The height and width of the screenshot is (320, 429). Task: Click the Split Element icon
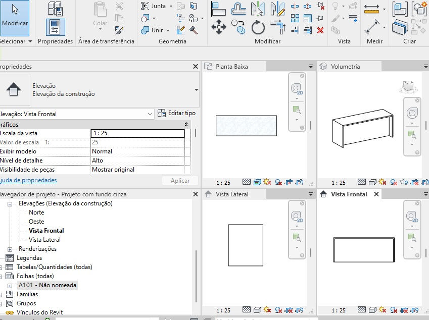(x=295, y=6)
